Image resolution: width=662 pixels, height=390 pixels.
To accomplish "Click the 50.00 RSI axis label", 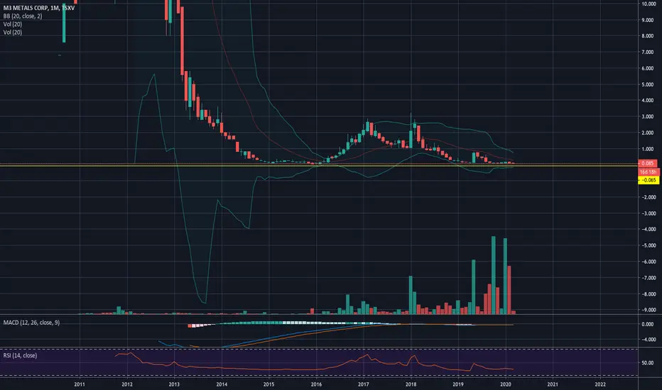I will coord(648,362).
